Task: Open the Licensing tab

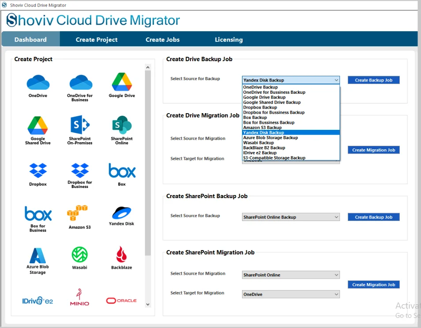Action: point(228,40)
